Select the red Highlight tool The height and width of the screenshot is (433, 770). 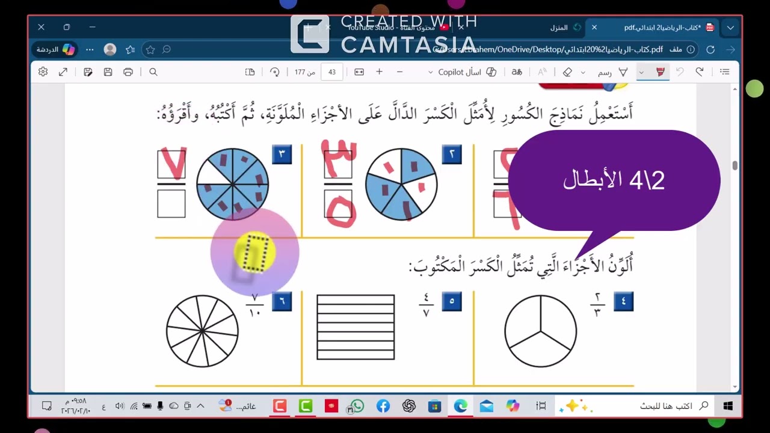pyautogui.click(x=661, y=72)
